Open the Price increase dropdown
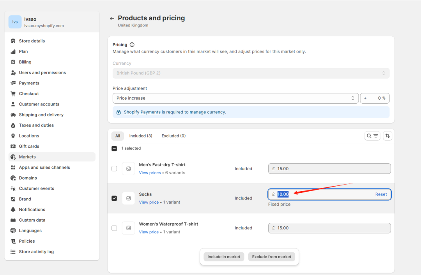Image resolution: width=421 pixels, height=275 pixels. (x=235, y=98)
